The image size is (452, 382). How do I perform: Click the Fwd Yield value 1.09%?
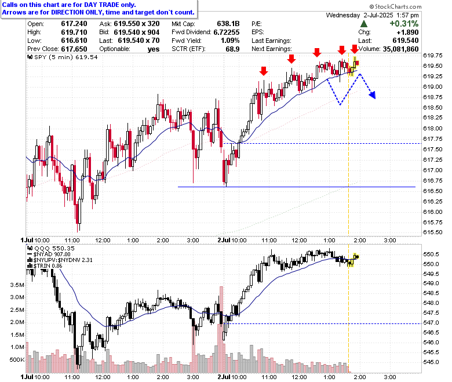click(230, 41)
